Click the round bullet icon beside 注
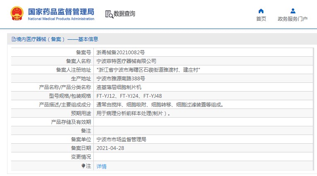Viewport: 317px width, 176px height. (x=83, y=166)
